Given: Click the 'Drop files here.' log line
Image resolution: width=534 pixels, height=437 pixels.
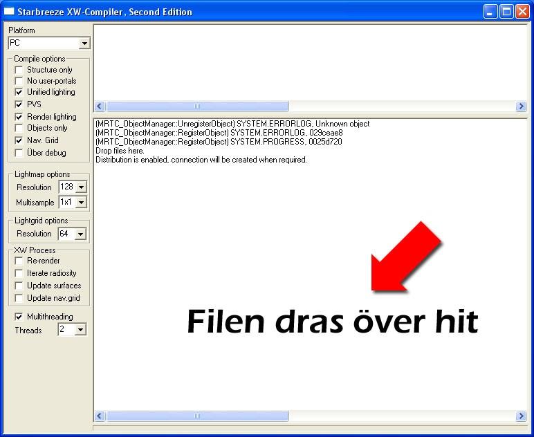Looking at the screenshot, I should pyautogui.click(x=120, y=151).
